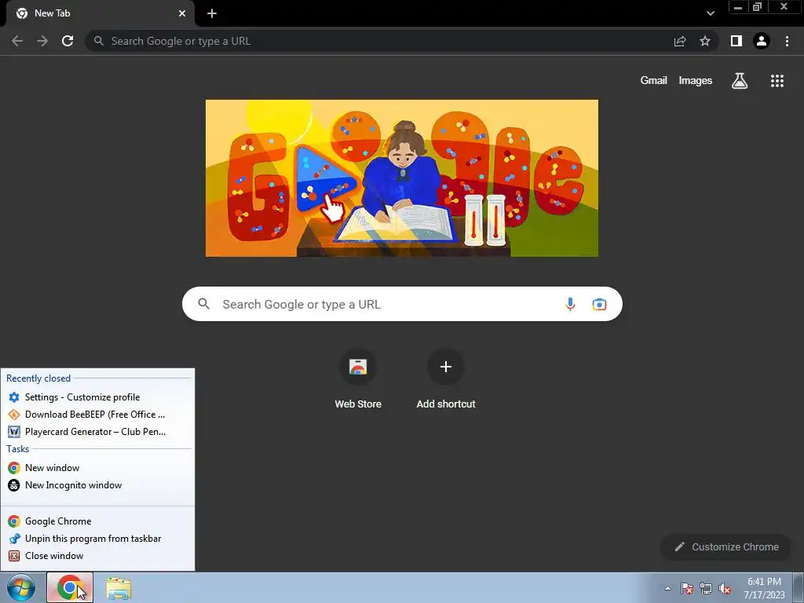Click the Add shortcut plus icon

[446, 367]
